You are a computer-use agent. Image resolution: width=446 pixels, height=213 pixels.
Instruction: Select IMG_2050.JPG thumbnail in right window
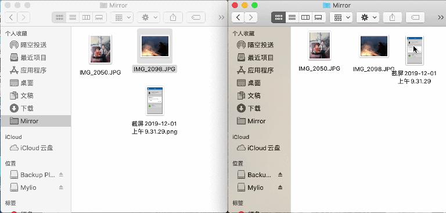click(320, 45)
